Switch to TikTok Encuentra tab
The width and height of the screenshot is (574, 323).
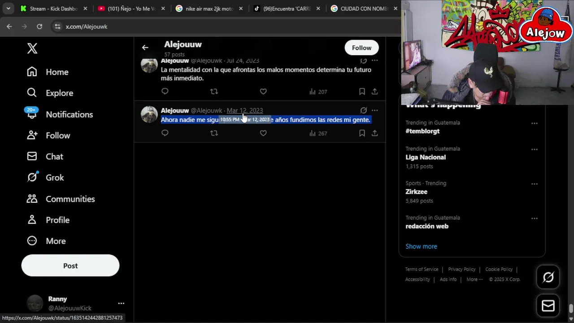(x=287, y=9)
